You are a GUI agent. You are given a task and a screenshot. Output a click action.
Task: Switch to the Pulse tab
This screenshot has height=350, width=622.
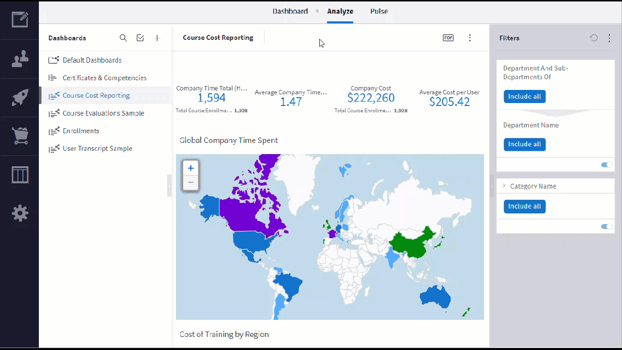click(x=379, y=11)
